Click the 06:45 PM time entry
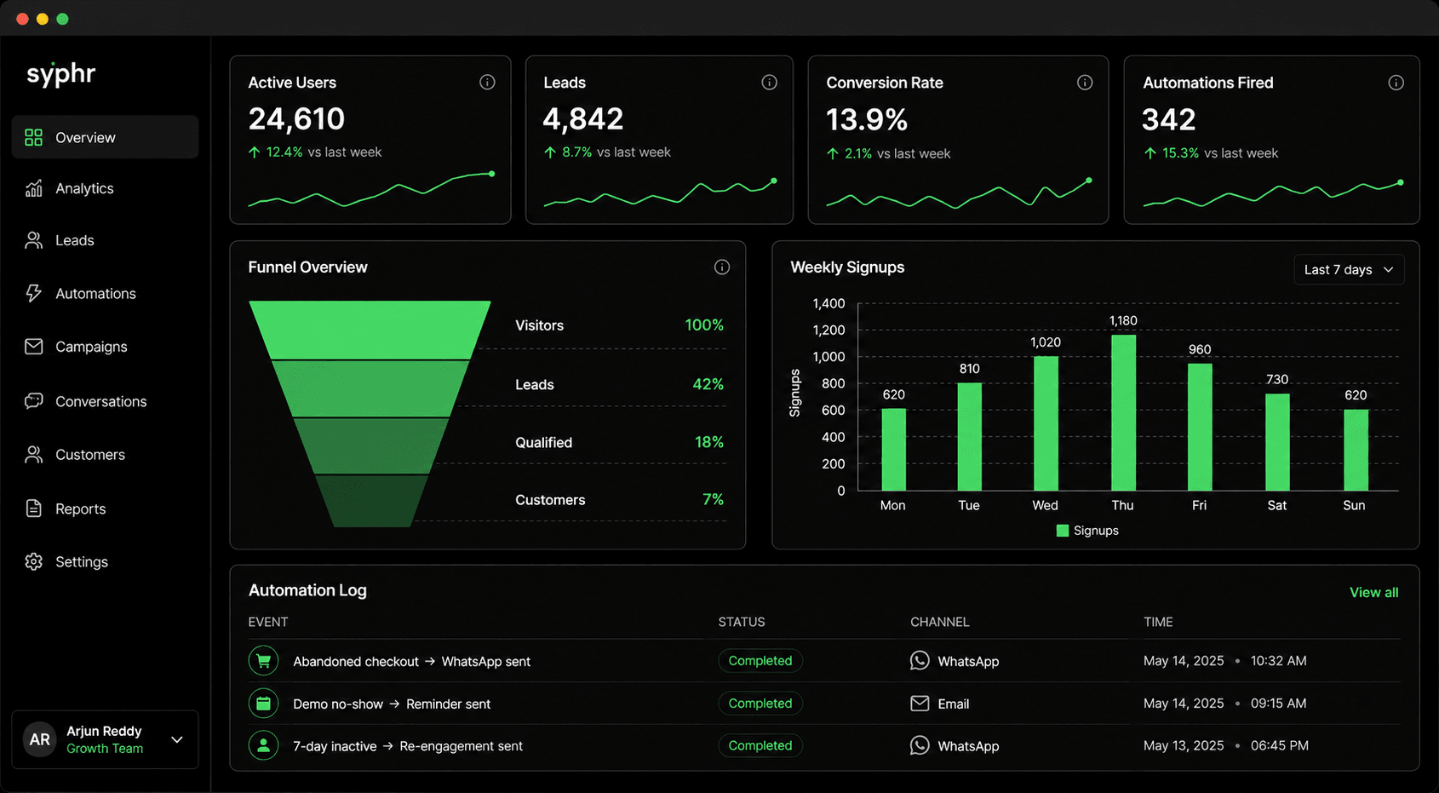Screen dimensions: 1439x793 (1279, 745)
